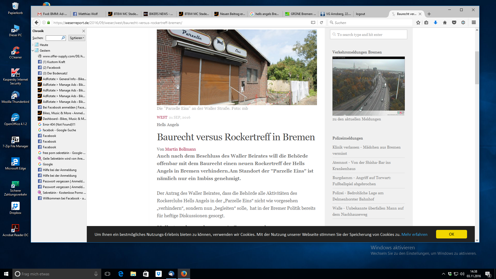The height and width of the screenshot is (279, 496).
Task: Switch to the BIKERS NEWS tab
Action: (158, 14)
